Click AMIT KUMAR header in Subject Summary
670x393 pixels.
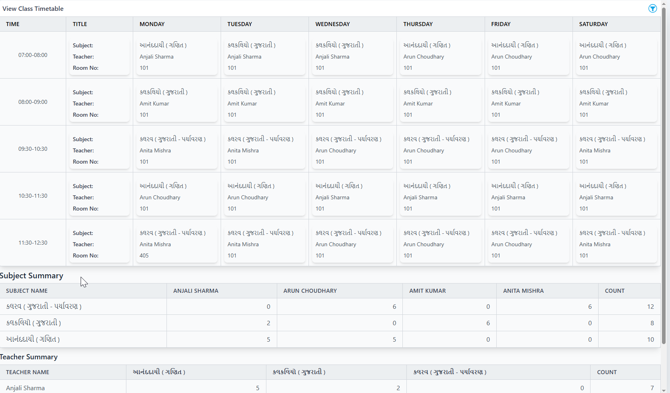[427, 291]
